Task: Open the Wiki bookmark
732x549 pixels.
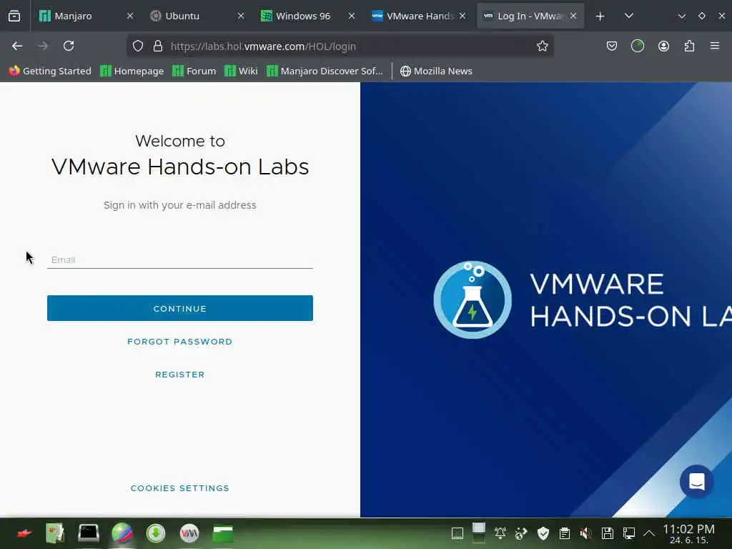Action: tap(241, 71)
